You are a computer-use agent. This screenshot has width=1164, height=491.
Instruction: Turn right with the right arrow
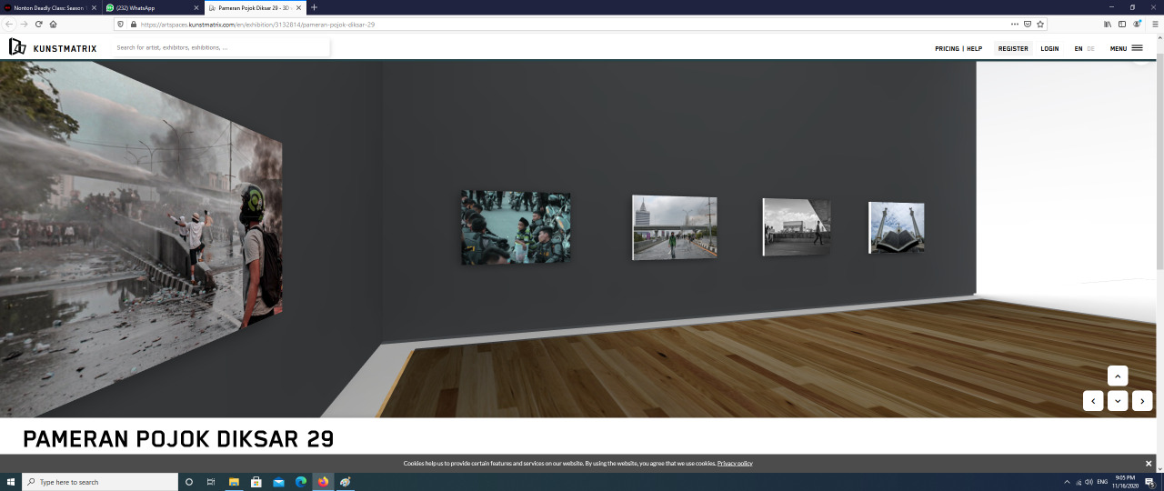1142,400
